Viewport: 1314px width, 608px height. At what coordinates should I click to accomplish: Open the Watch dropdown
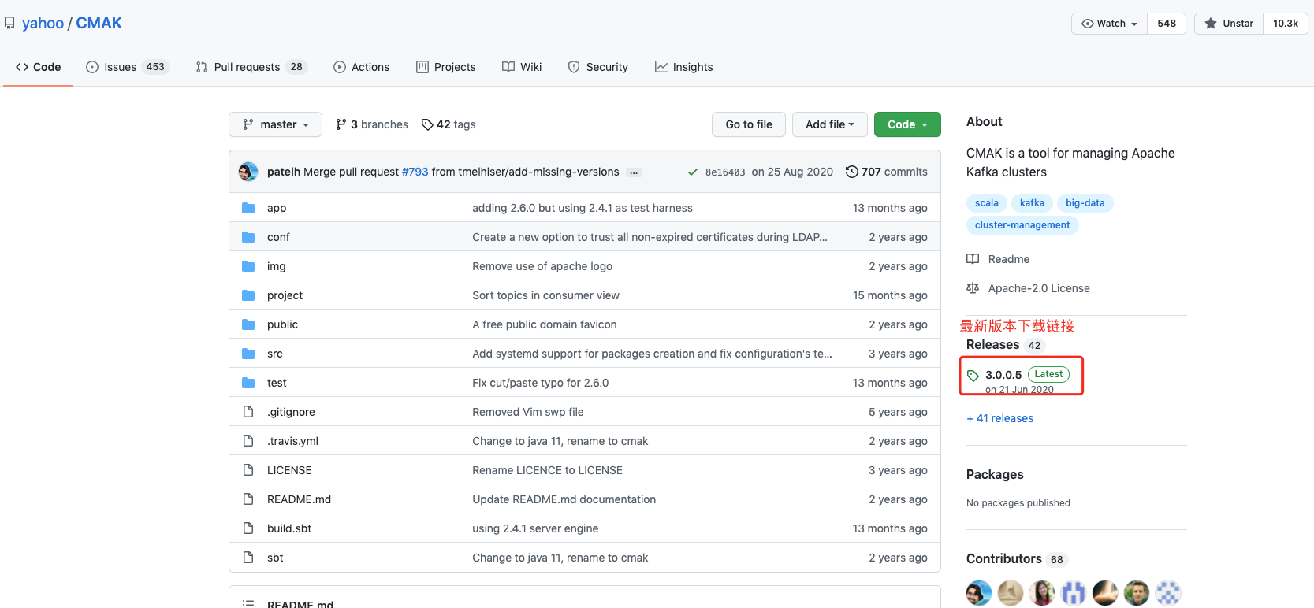click(x=1109, y=24)
